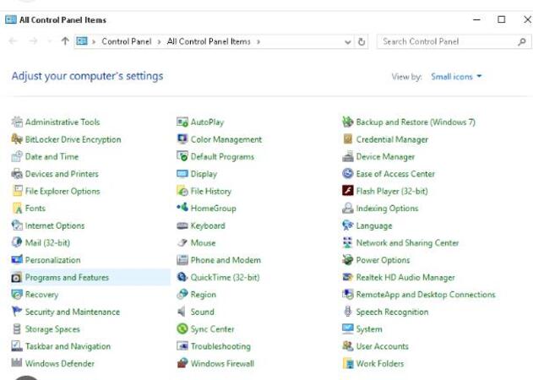
Task: Open the Language link
Action: point(374,225)
